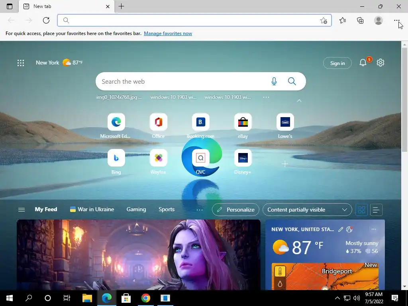Viewport: 408px width, 306px height.
Task: Open the featured game article image
Action: [138, 255]
